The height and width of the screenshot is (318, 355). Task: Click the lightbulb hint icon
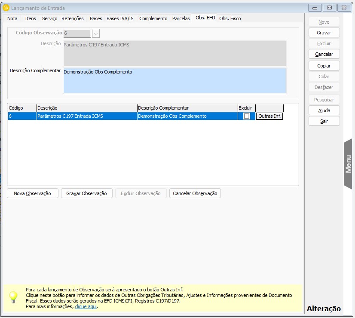(x=13, y=297)
